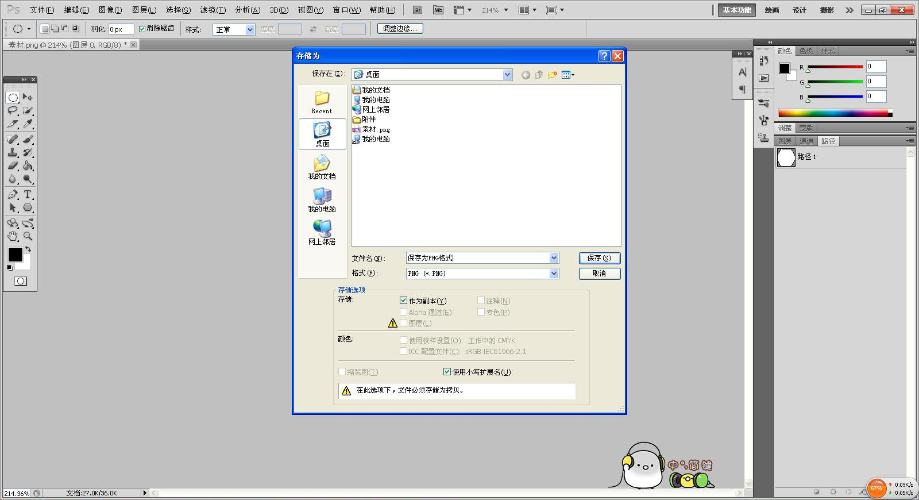Select the Horizontal Type tool
This screenshot has height=500, width=919.
pos(28,194)
